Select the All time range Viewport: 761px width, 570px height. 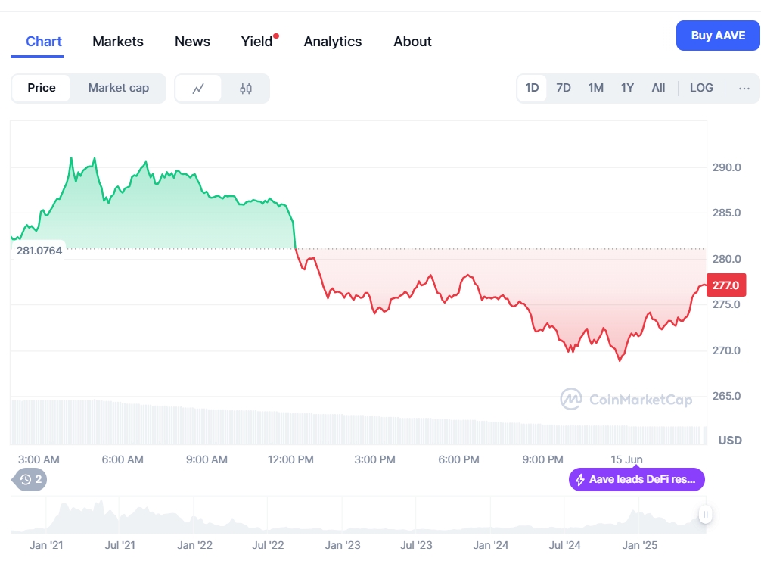[658, 88]
